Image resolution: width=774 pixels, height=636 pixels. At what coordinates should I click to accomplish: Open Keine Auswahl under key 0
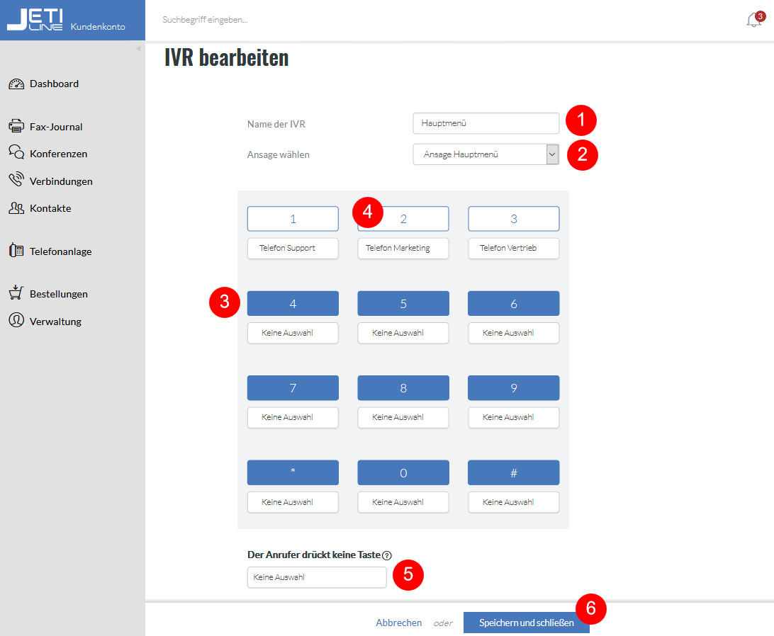pyautogui.click(x=403, y=502)
